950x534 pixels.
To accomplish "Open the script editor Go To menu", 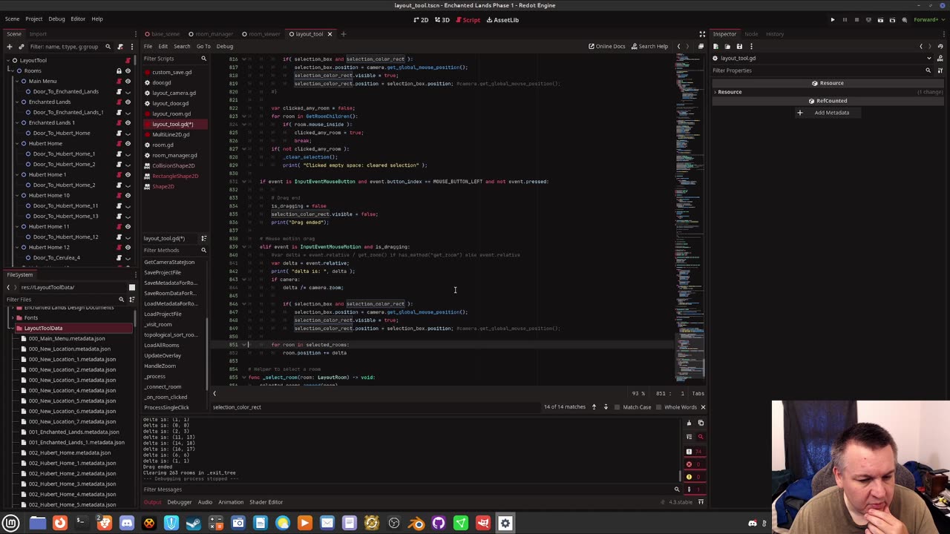I will (x=203, y=46).
